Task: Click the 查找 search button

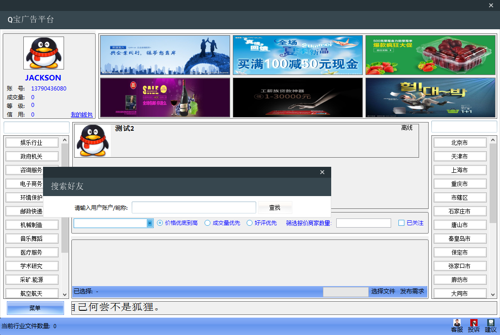Action: point(275,207)
